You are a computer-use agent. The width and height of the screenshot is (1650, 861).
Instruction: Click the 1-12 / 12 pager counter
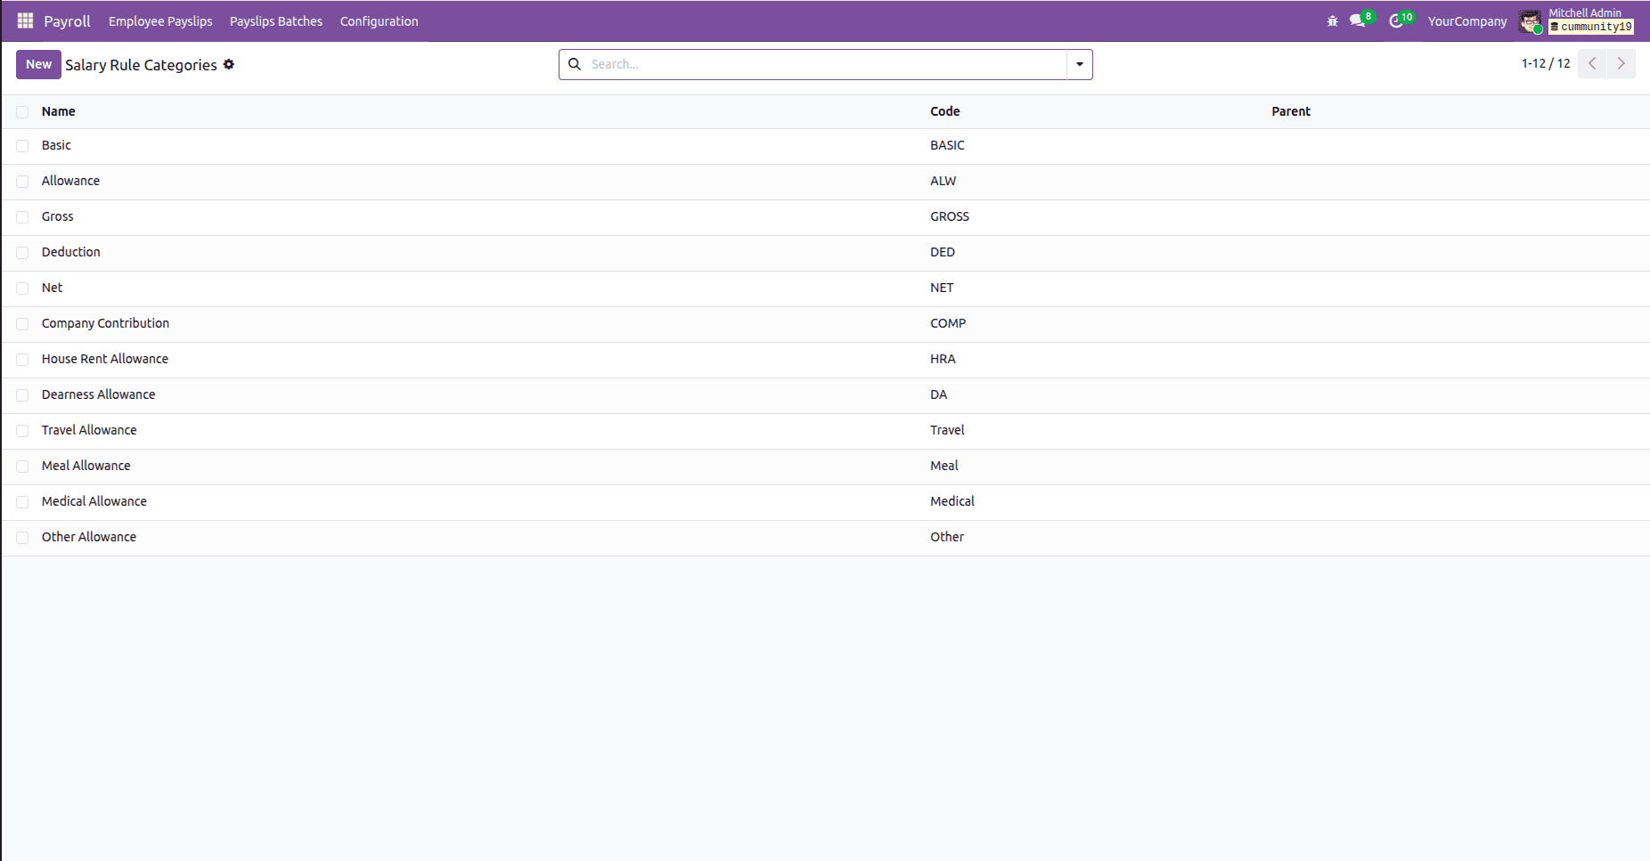coord(1546,63)
